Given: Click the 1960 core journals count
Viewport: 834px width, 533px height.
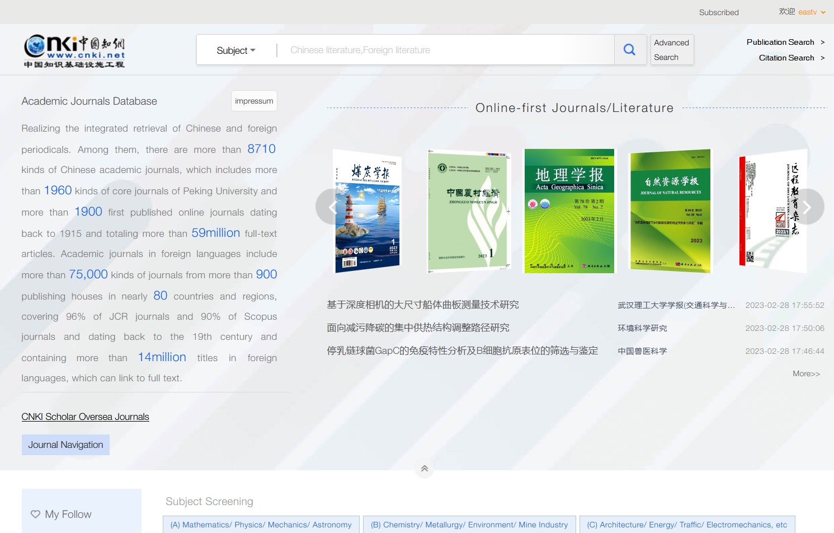Looking at the screenshot, I should coord(58,190).
